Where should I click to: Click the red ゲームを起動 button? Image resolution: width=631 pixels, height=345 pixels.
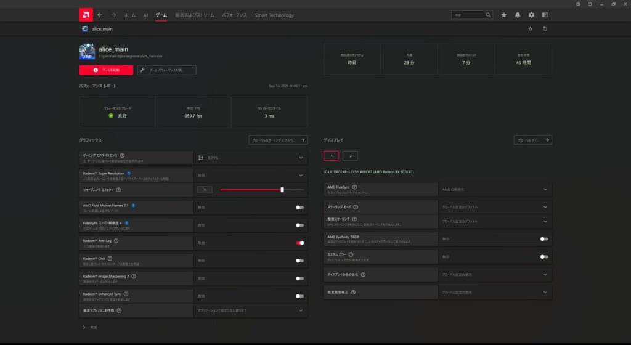[106, 70]
